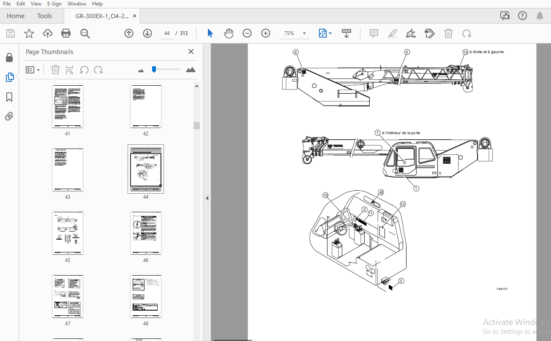Print the document via printer icon
551x341 pixels.
tap(66, 33)
